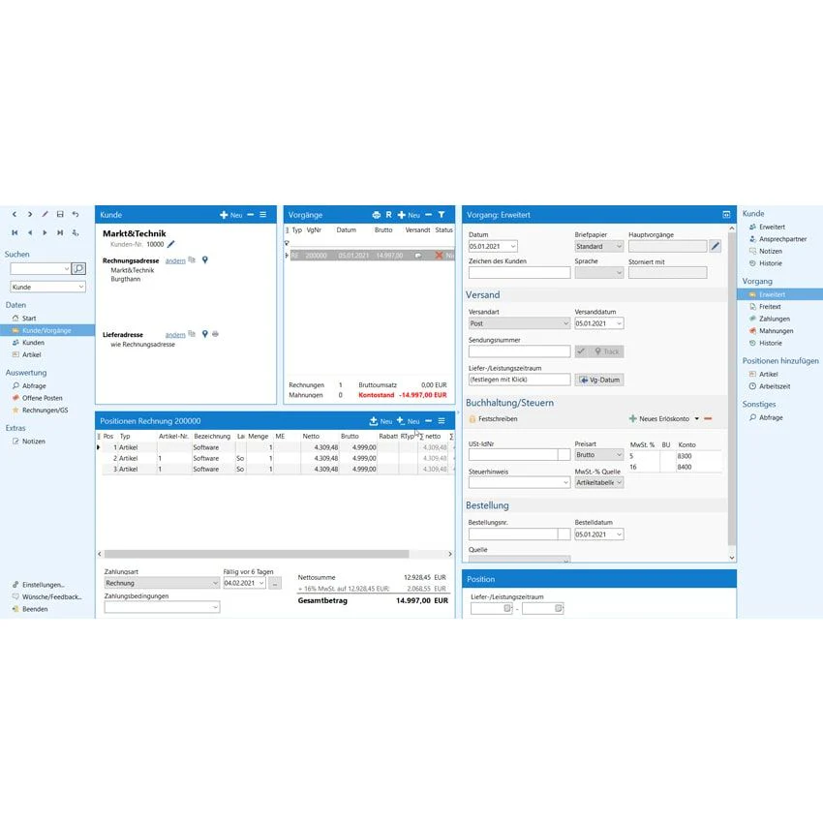Select position 2 Artikel row in positions table
Viewport: 823px width, 823px height.
276,458
